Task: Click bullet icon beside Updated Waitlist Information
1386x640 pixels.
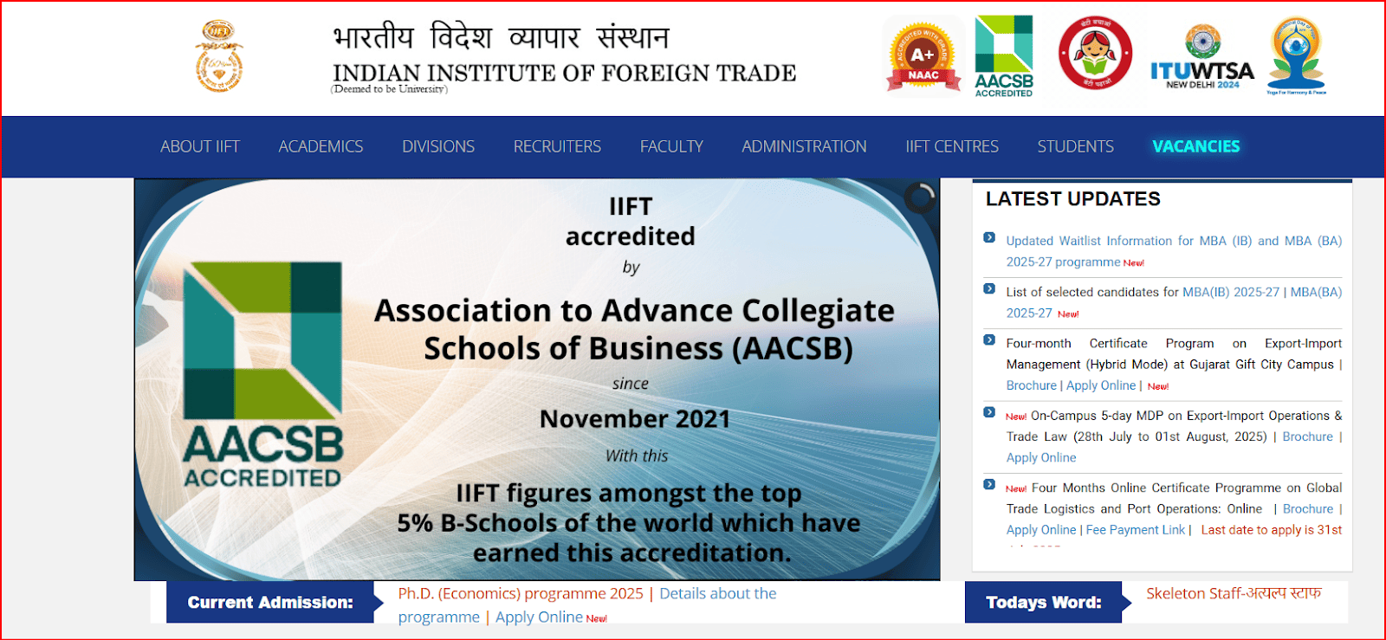Action: 989,237
